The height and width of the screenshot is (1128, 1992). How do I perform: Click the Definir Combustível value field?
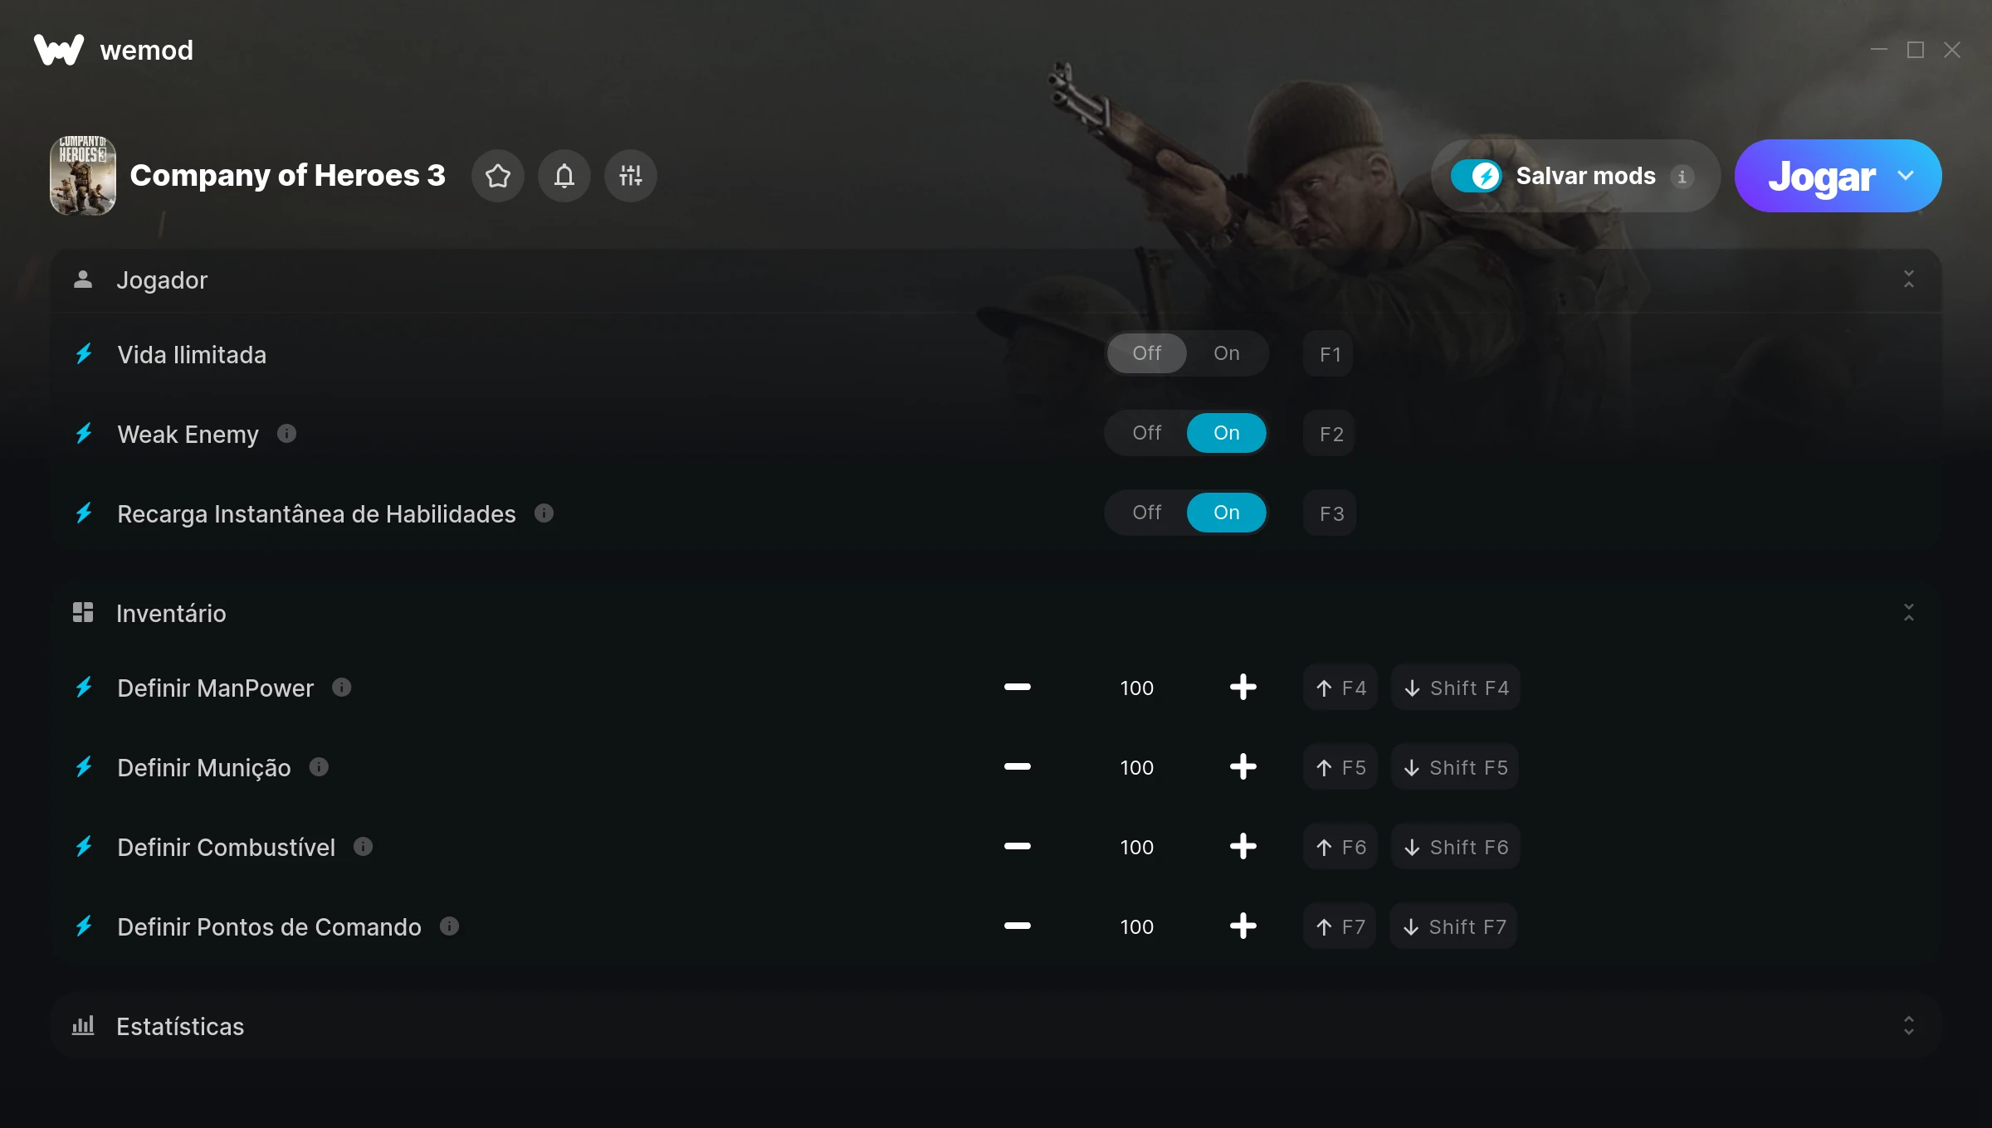tap(1136, 847)
